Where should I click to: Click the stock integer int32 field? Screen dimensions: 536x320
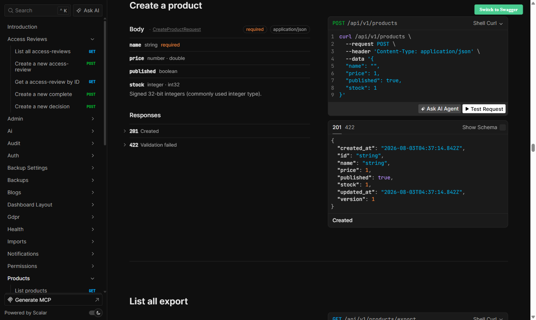click(220, 89)
